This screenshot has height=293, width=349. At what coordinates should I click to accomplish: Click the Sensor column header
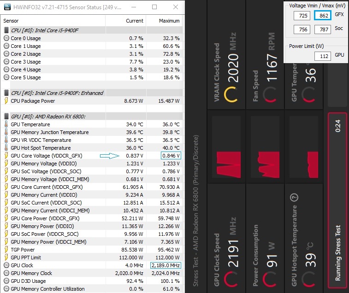pos(11,21)
